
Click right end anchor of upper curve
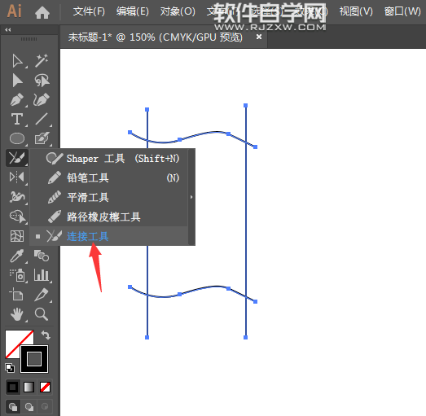[x=256, y=147]
